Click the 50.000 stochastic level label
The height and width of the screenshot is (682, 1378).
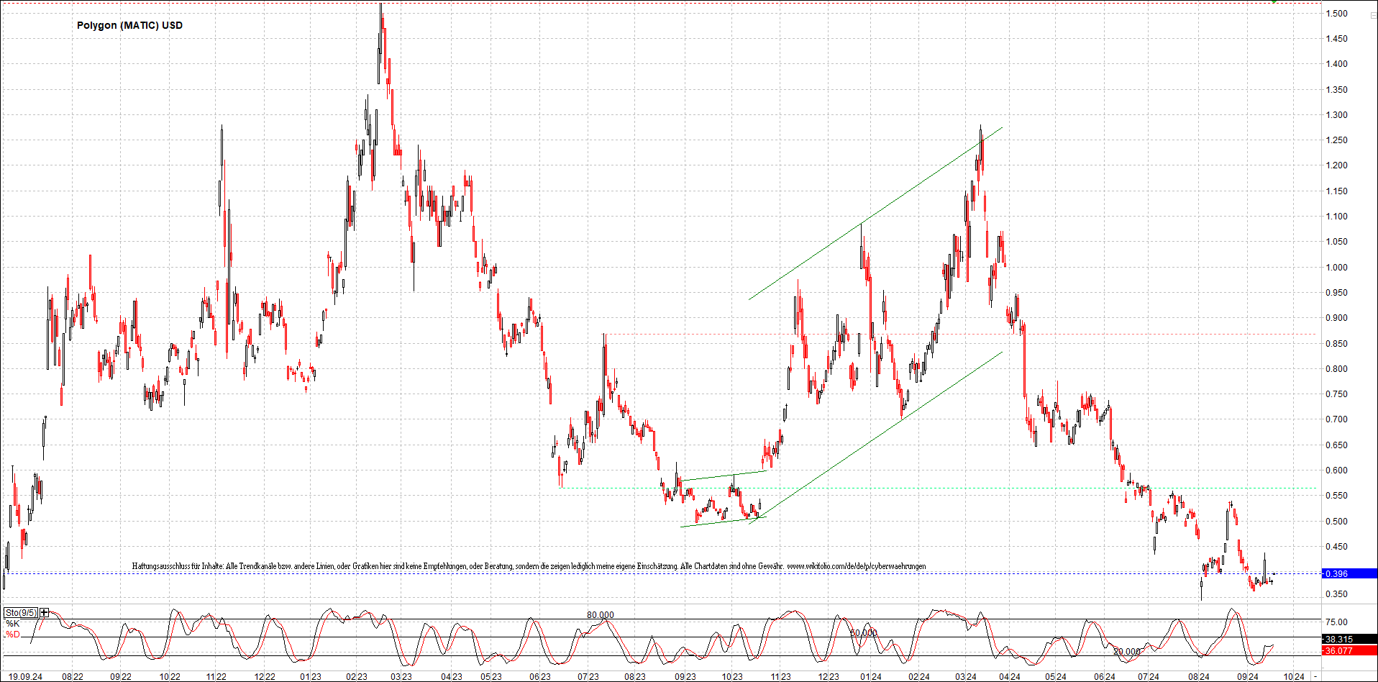[x=864, y=633]
